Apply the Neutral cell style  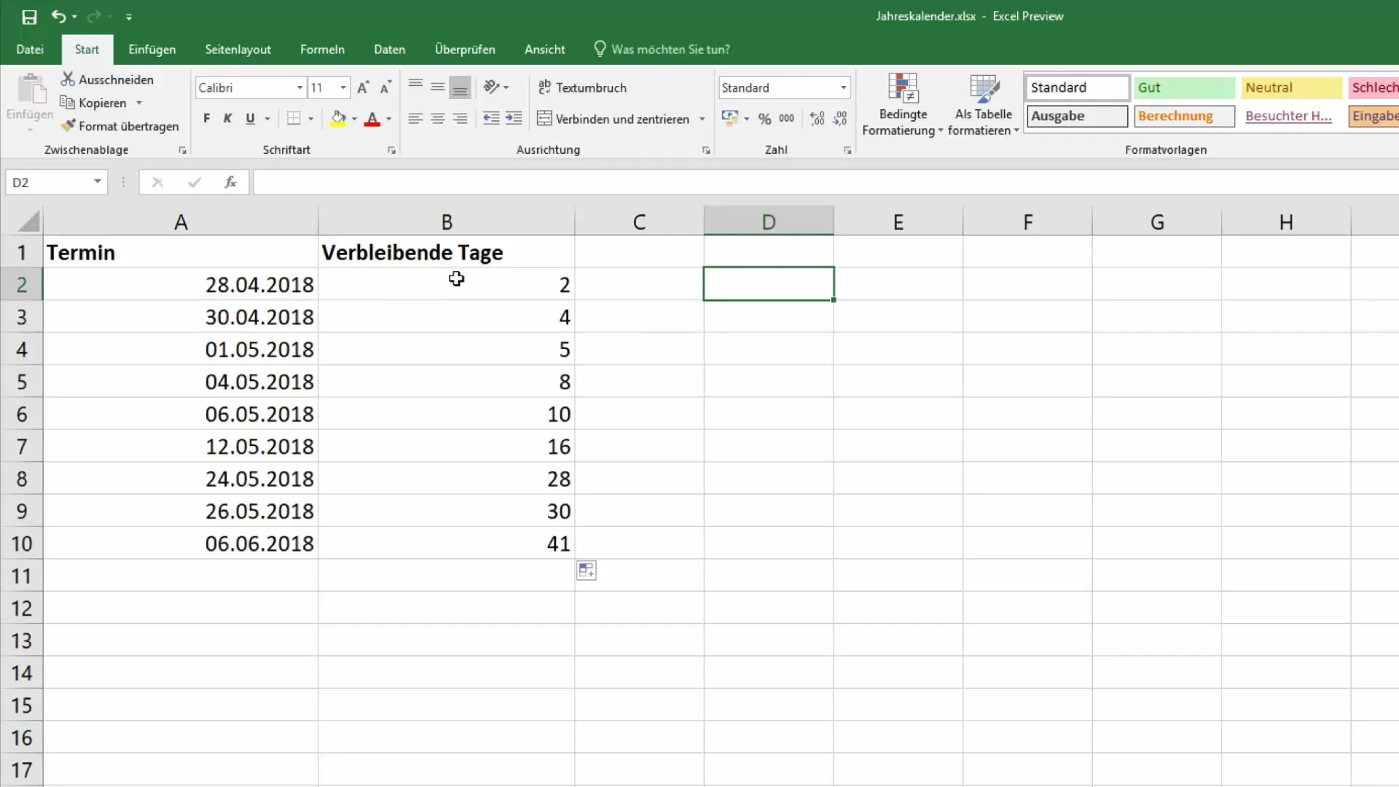[1291, 87]
